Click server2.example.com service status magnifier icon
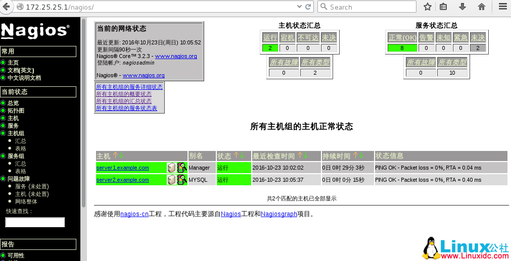 (x=182, y=180)
